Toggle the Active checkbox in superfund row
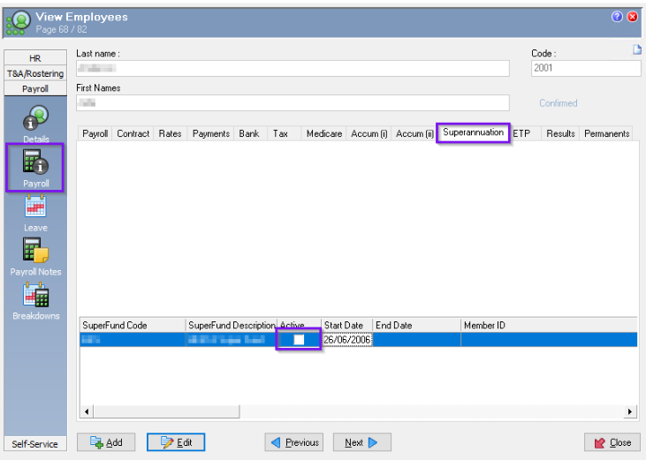 point(299,340)
